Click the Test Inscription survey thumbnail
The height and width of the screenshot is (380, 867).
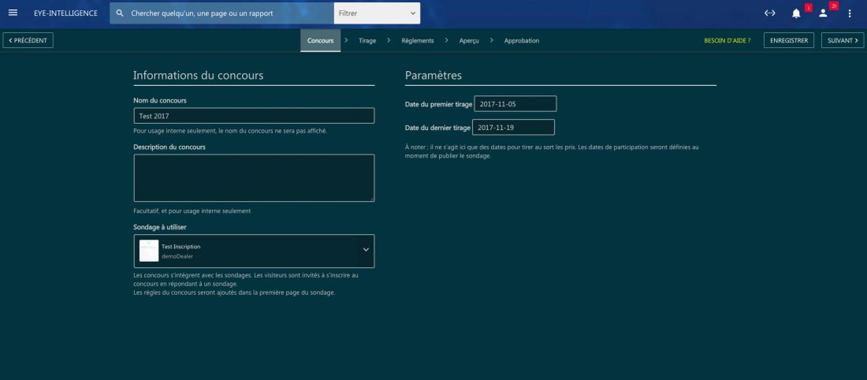tap(148, 251)
